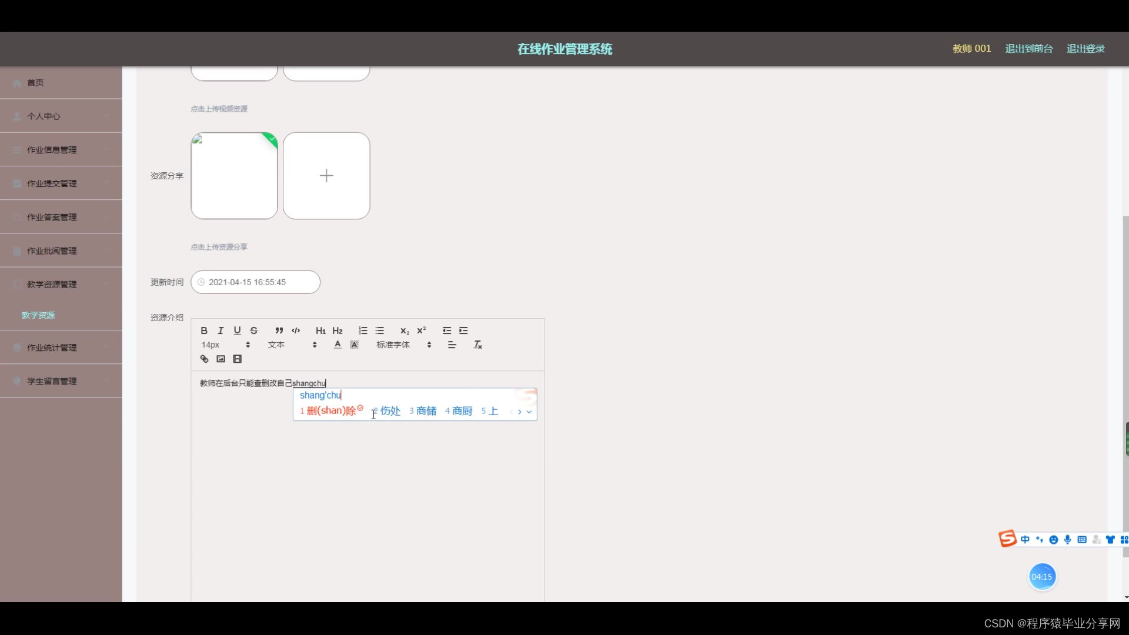Open 教学资源 submenu item
Screen dimensions: 1129x635
tap(38, 315)
